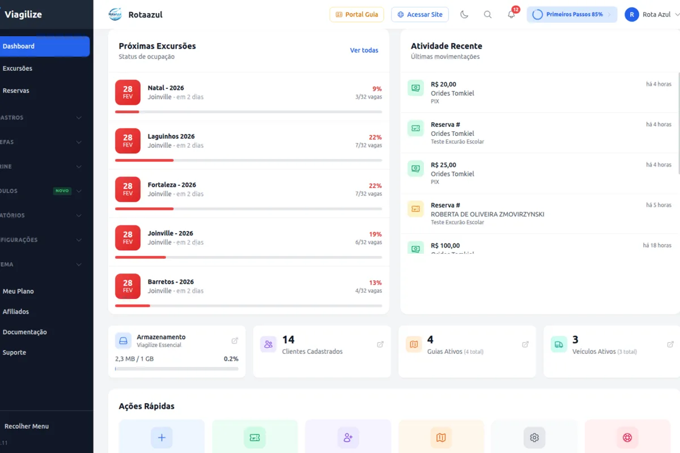Click the progress ring in Primeiros Passos
This screenshot has width=680, height=453.
[537, 15]
